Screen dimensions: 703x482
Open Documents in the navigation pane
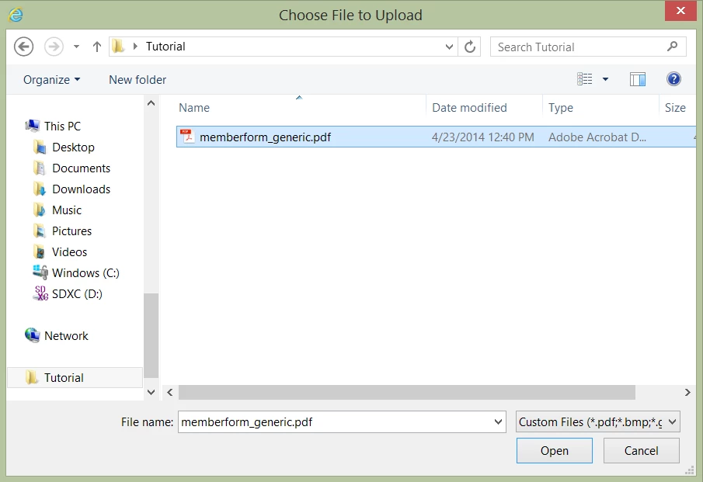tap(81, 168)
